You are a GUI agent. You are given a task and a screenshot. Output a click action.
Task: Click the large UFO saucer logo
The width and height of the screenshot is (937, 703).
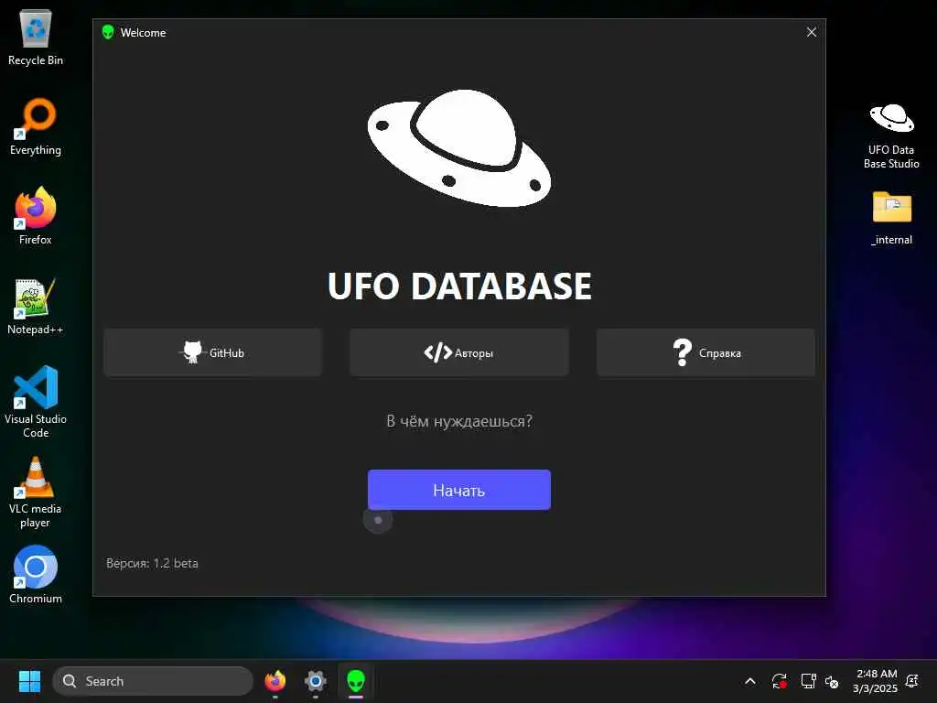click(459, 148)
